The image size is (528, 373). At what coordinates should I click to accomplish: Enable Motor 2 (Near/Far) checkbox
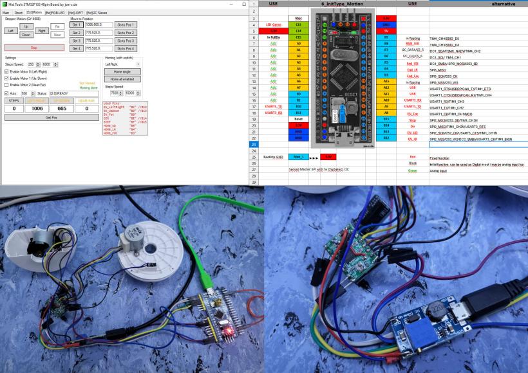(x=7, y=85)
